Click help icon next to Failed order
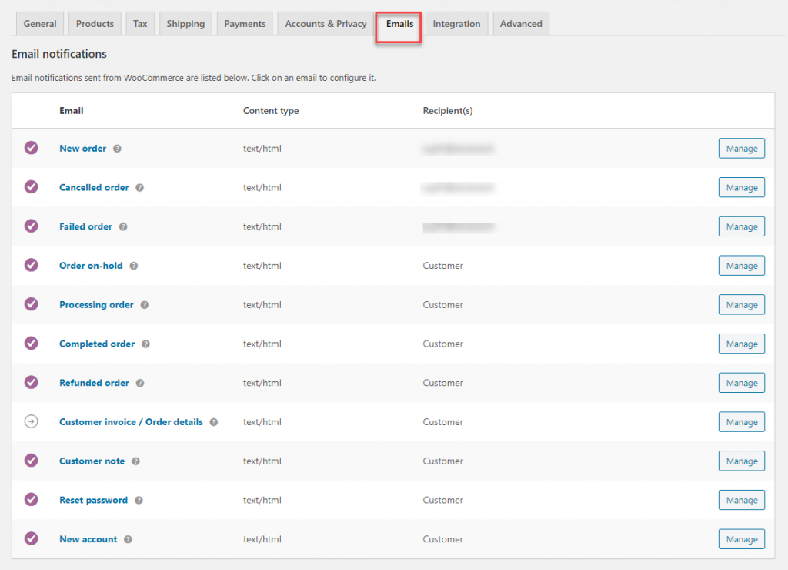Screen dimensions: 788x570 tap(123, 227)
